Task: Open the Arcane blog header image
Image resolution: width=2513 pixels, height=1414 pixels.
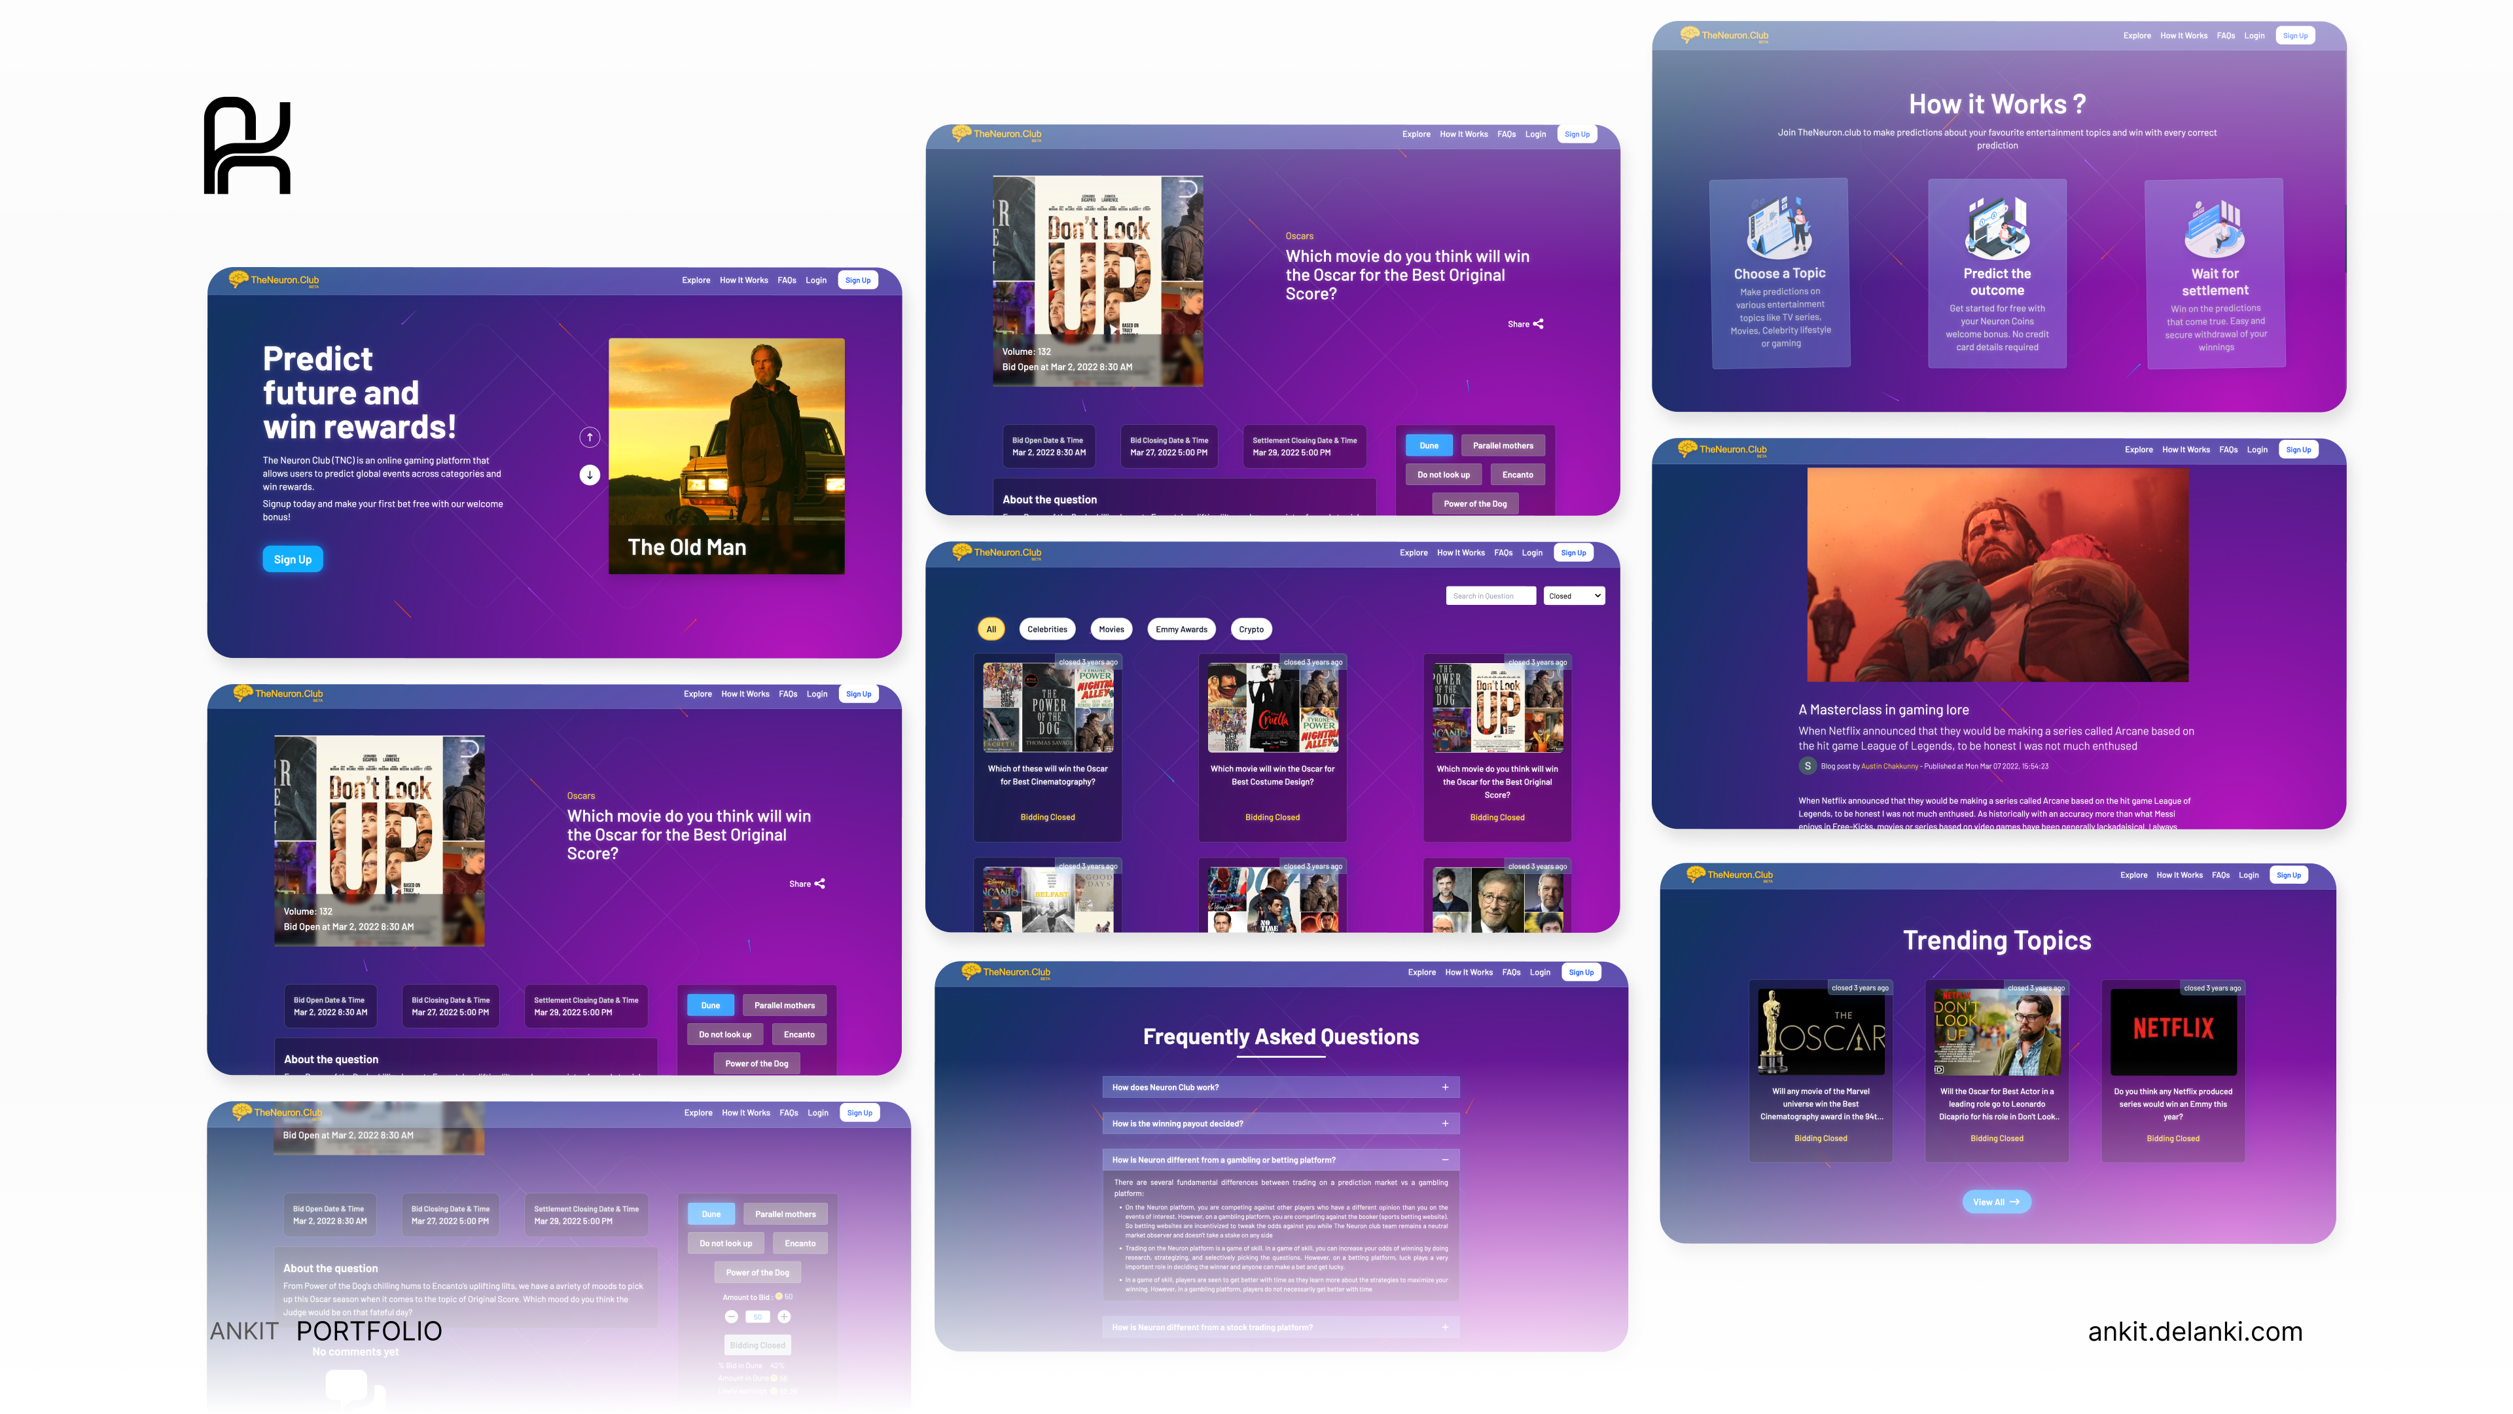Action: 1997,574
